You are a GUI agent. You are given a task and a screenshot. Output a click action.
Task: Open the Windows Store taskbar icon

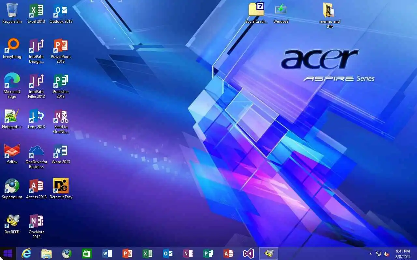pyautogui.click(x=87, y=253)
